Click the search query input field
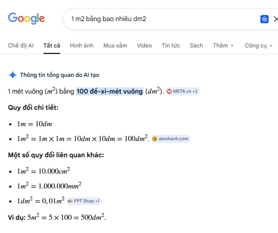278x233 pixels. tap(160, 19)
